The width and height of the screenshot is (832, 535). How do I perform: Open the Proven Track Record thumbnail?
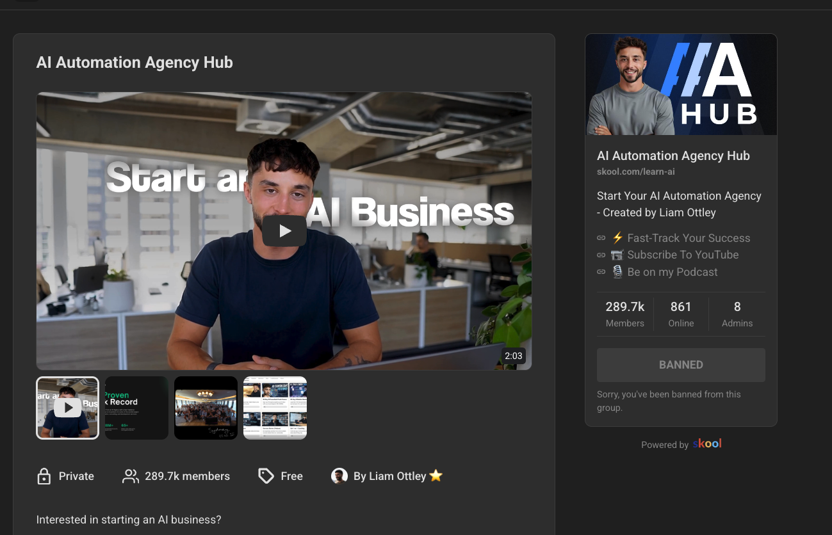click(x=136, y=408)
